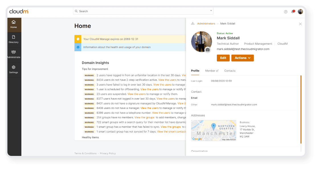Expand the Actions dropdown button
This screenshot has width=318, height=169.
pos(242,58)
